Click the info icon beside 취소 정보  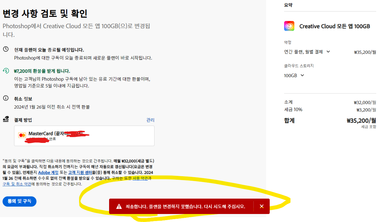coord(6,98)
